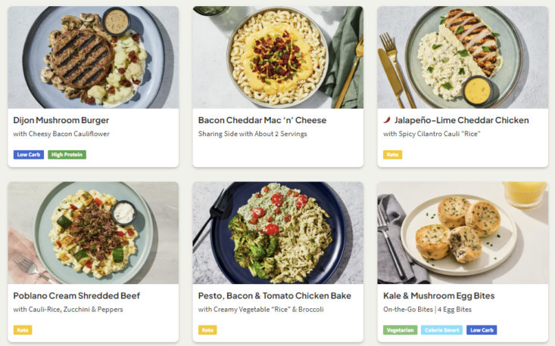Click the Poblano Cream Shredded Beef title
The width and height of the screenshot is (555, 346).
click(76, 295)
